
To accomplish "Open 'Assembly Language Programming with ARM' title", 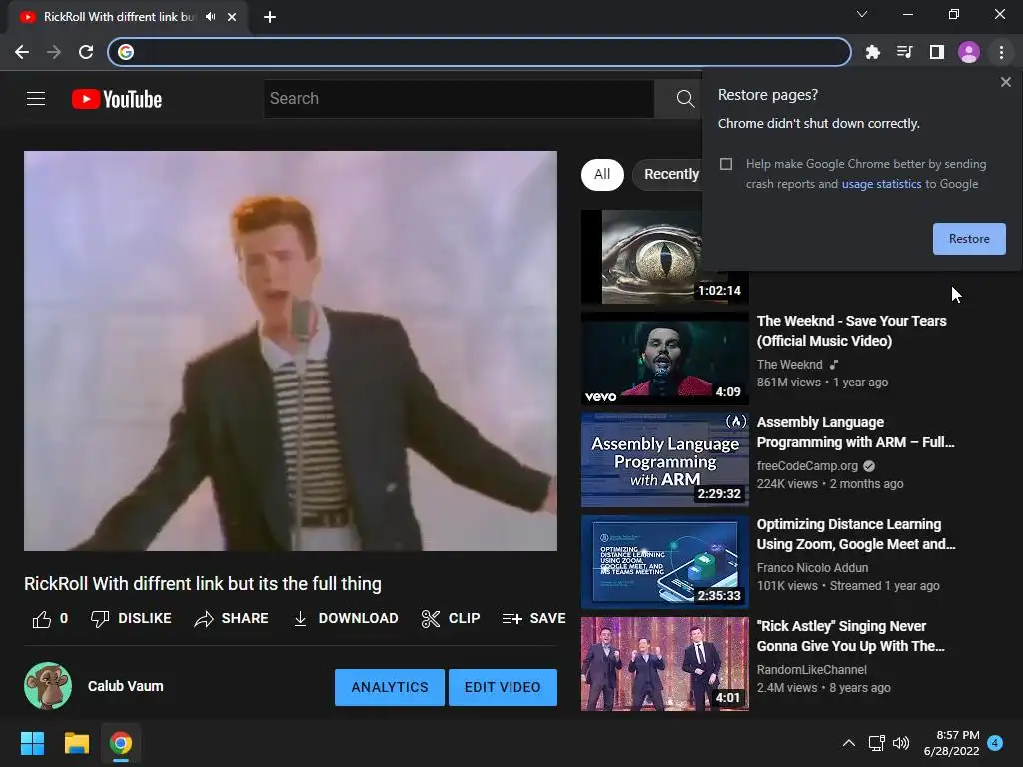I will click(x=855, y=432).
